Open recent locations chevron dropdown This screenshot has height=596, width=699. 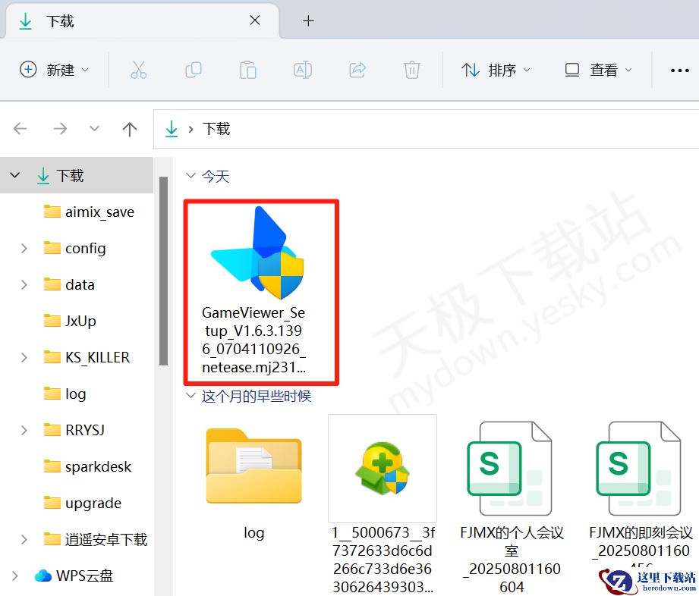click(94, 129)
